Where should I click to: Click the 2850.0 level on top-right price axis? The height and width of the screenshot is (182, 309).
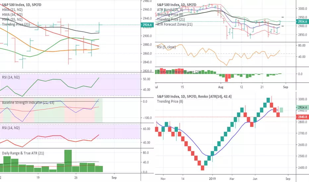coord(302,35)
